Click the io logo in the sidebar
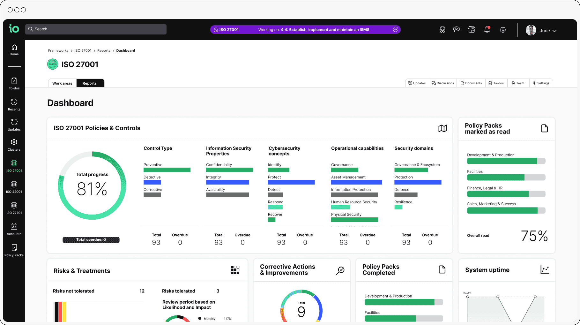The width and height of the screenshot is (580, 325). click(14, 29)
